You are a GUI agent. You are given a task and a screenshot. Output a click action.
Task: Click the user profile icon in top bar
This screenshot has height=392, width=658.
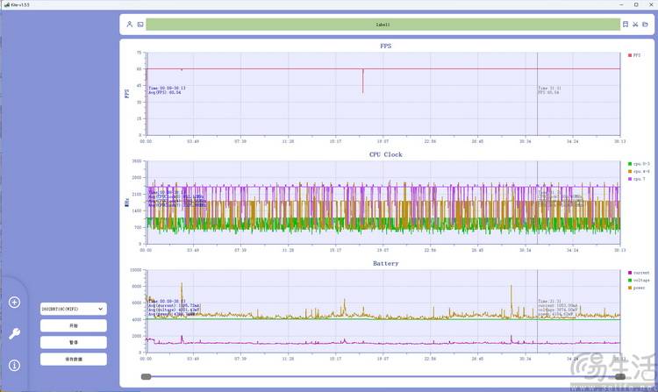(130, 25)
